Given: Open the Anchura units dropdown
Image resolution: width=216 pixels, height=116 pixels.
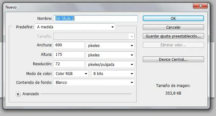Looking at the screenshot, I should (110, 45).
